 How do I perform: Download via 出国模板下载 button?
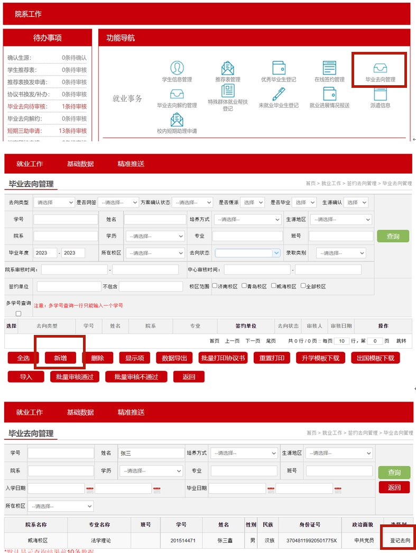(x=375, y=358)
